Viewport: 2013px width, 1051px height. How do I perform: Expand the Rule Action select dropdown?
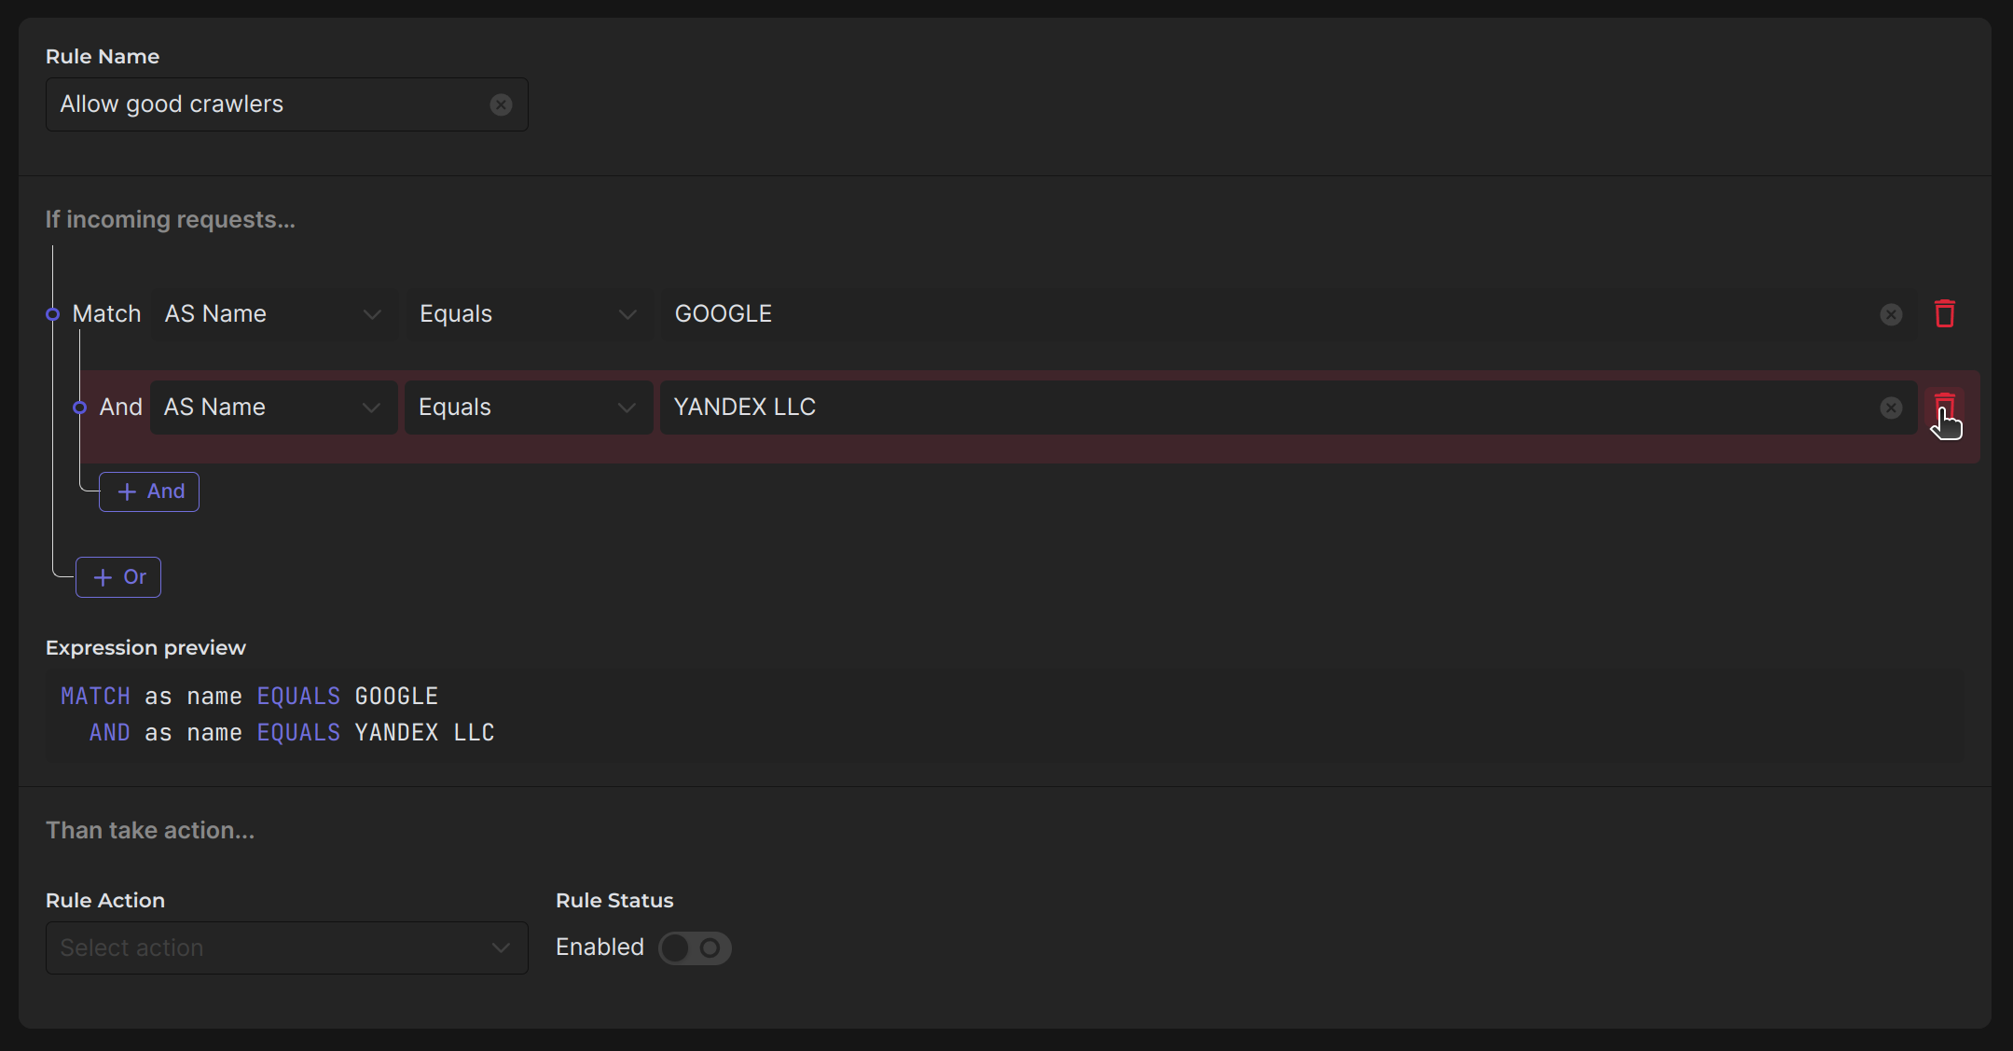coord(286,947)
